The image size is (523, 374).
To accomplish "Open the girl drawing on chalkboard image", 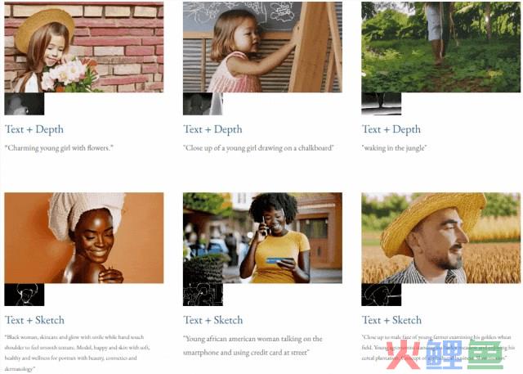I will pyautogui.click(x=262, y=47).
